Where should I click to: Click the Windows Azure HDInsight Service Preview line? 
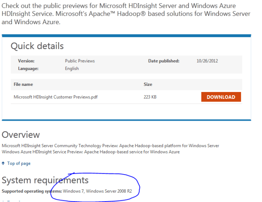(91, 152)
